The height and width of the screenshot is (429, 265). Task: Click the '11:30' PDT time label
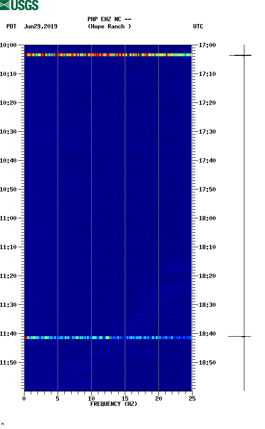coord(8,305)
